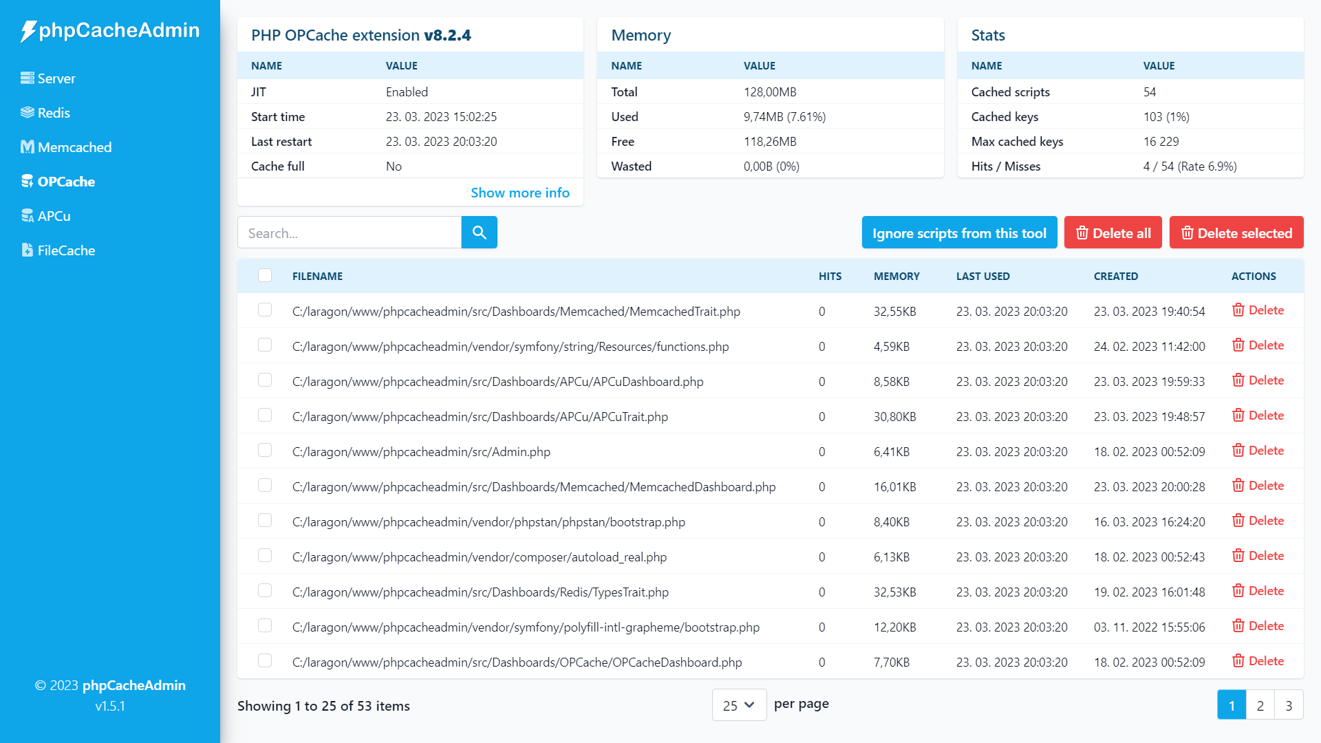Click trash icon for Admin.php row
The image size is (1321, 743).
click(x=1238, y=451)
